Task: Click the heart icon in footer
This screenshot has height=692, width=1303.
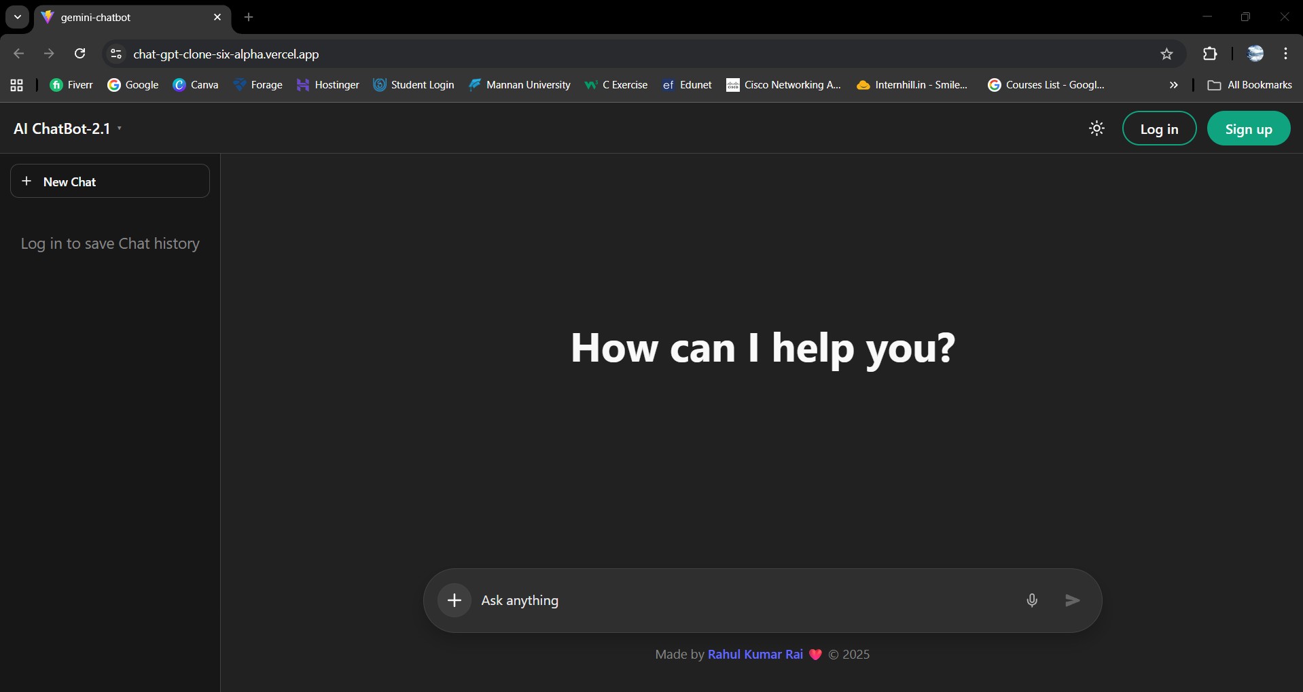Action: (x=815, y=655)
